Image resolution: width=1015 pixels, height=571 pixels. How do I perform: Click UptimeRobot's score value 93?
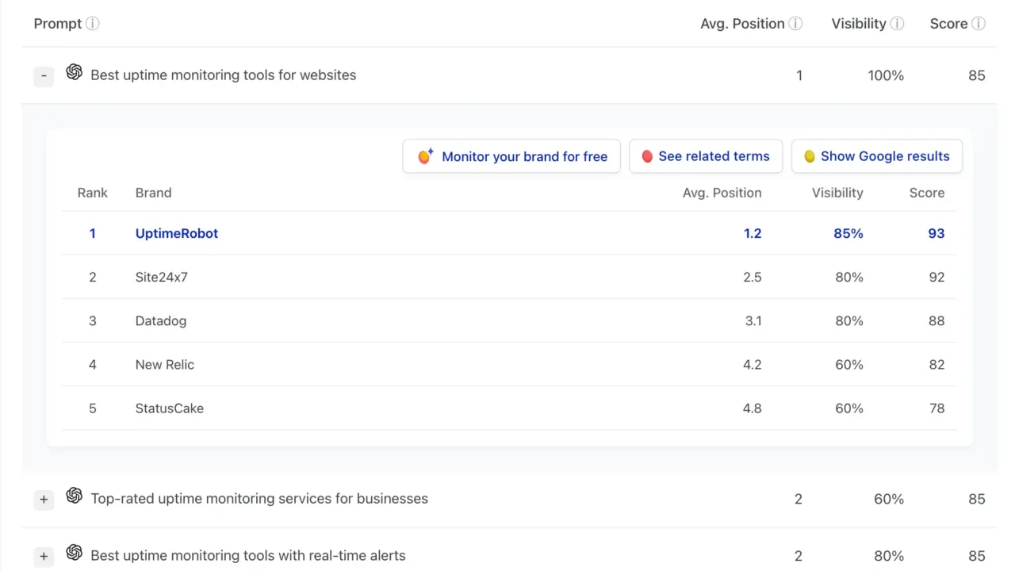coord(936,233)
